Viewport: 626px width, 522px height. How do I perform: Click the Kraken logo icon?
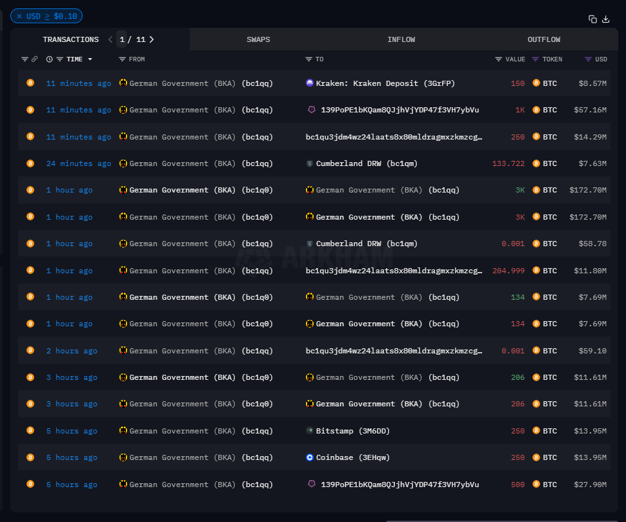pos(309,83)
